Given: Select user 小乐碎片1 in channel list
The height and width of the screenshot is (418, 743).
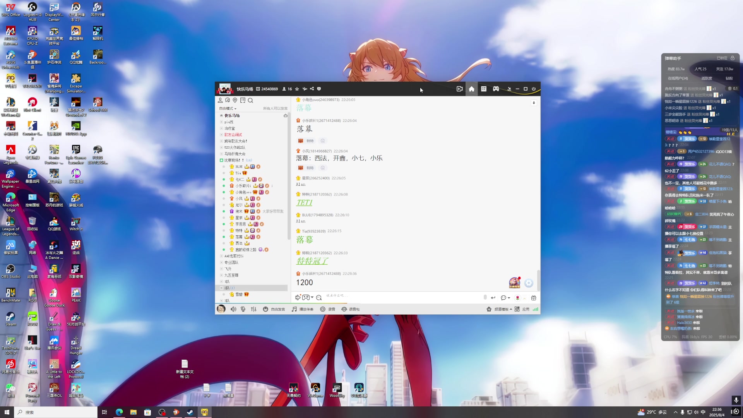Looking at the screenshot, I should coord(243,186).
